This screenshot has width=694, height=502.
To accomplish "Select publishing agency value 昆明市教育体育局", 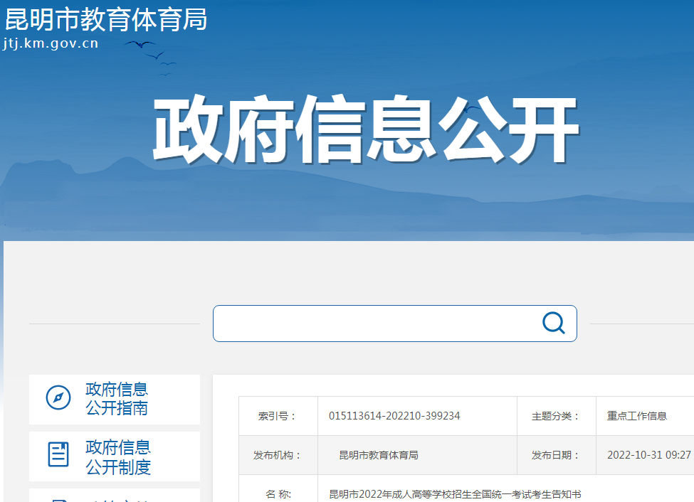I will 379,455.
